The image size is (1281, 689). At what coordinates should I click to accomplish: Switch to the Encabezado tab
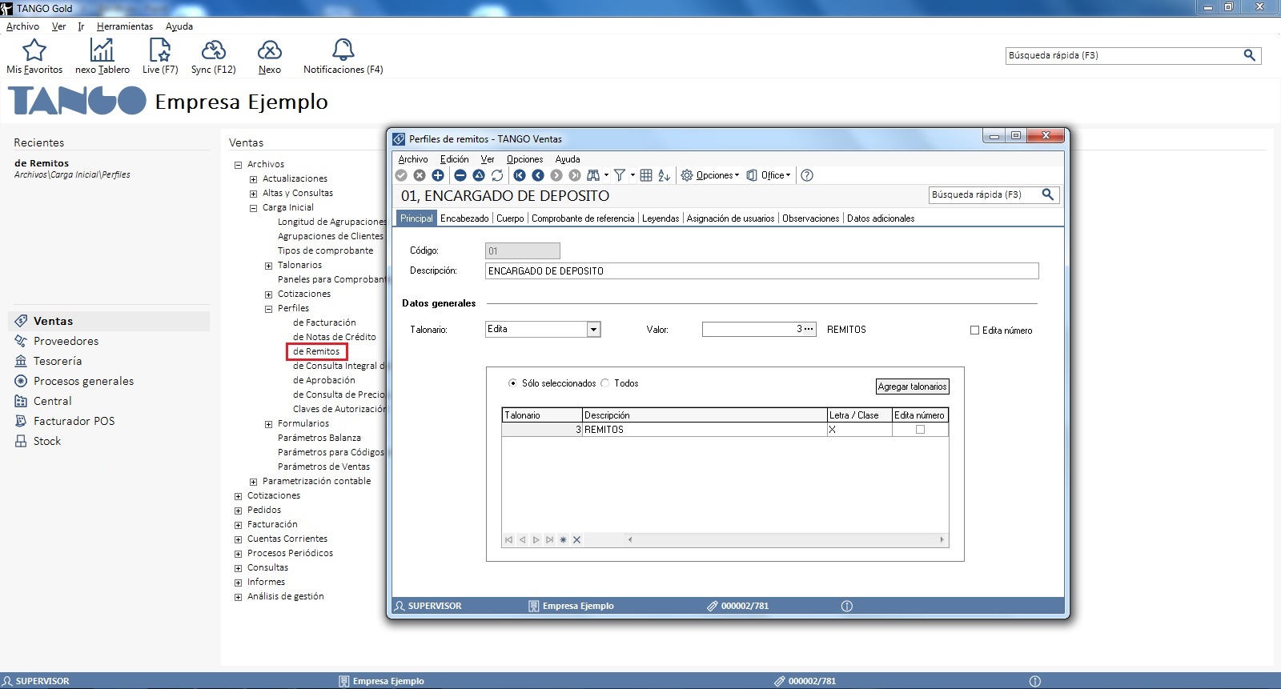[464, 218]
